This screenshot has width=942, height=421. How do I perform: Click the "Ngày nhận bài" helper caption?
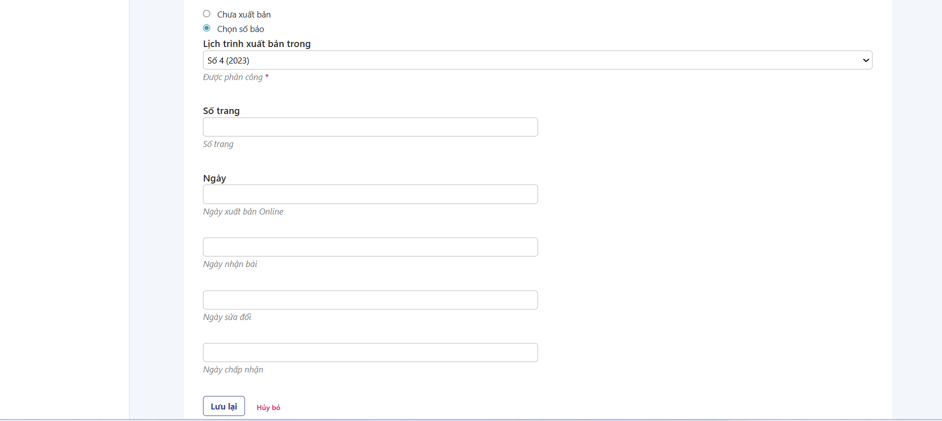230,264
